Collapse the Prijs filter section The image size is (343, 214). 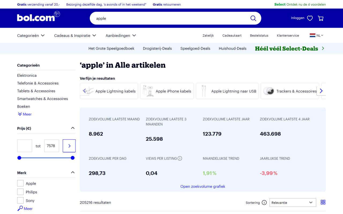[x=73, y=128]
